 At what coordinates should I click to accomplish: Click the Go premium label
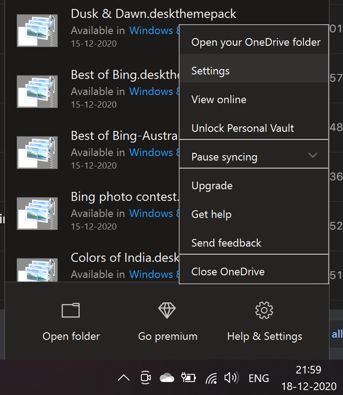click(168, 337)
